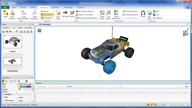Open the File menu

[x=5, y=7]
